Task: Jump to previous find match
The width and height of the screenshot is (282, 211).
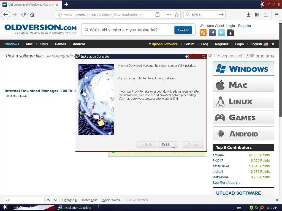Action: click(48, 200)
